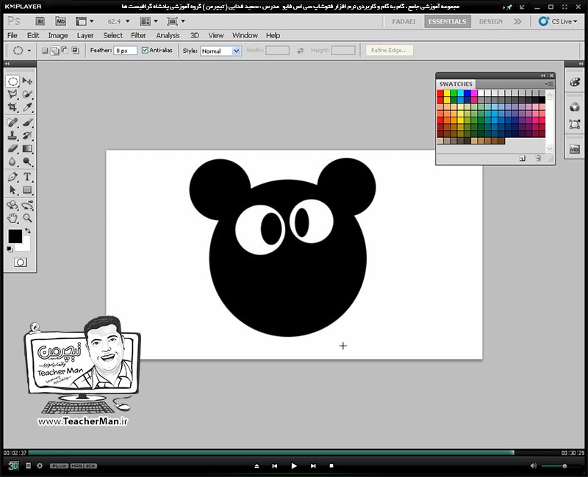Toggle Quick Mask mode
588x477 pixels.
pos(21,263)
